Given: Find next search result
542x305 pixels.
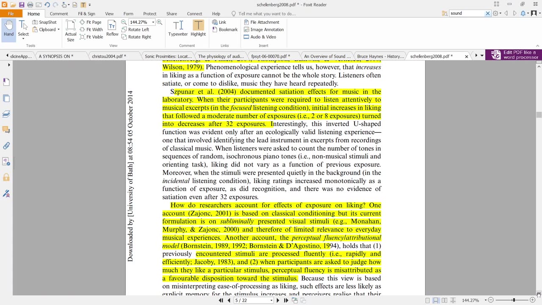Looking at the screenshot, I should (514, 14).
